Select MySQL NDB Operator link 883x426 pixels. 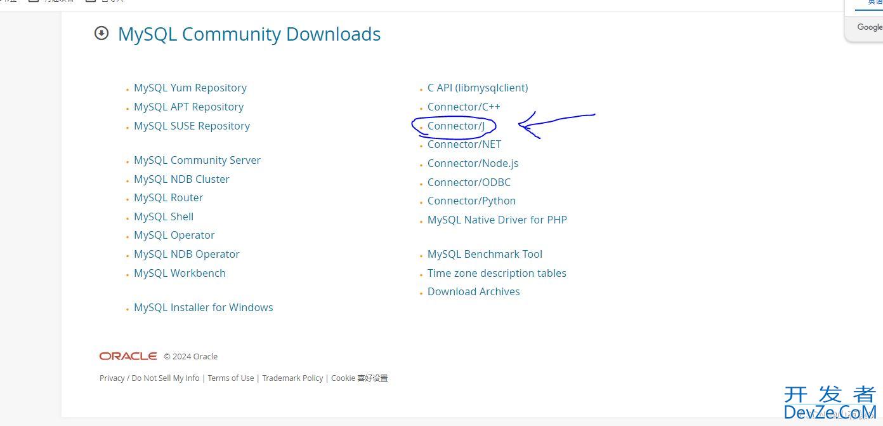(186, 254)
